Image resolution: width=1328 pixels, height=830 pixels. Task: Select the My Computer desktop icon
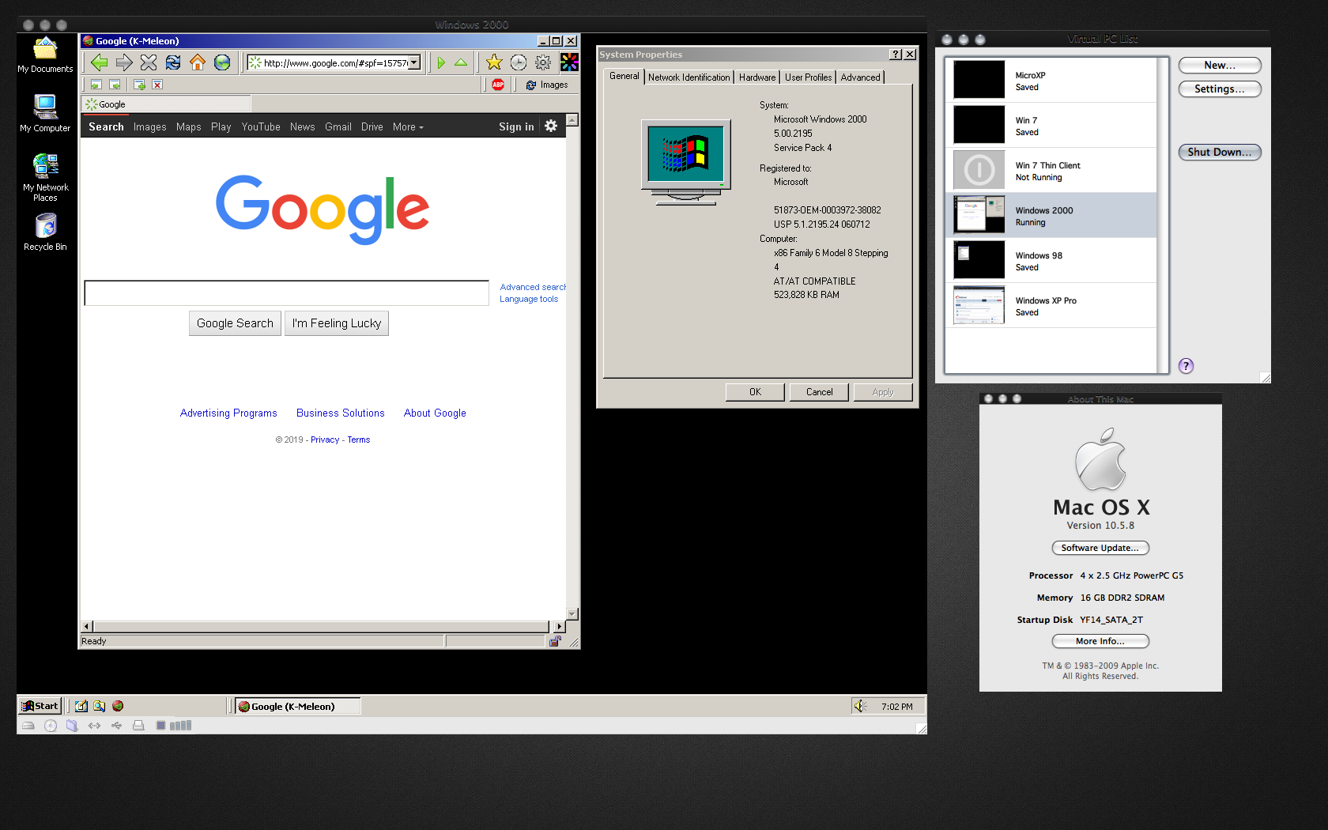tap(45, 114)
